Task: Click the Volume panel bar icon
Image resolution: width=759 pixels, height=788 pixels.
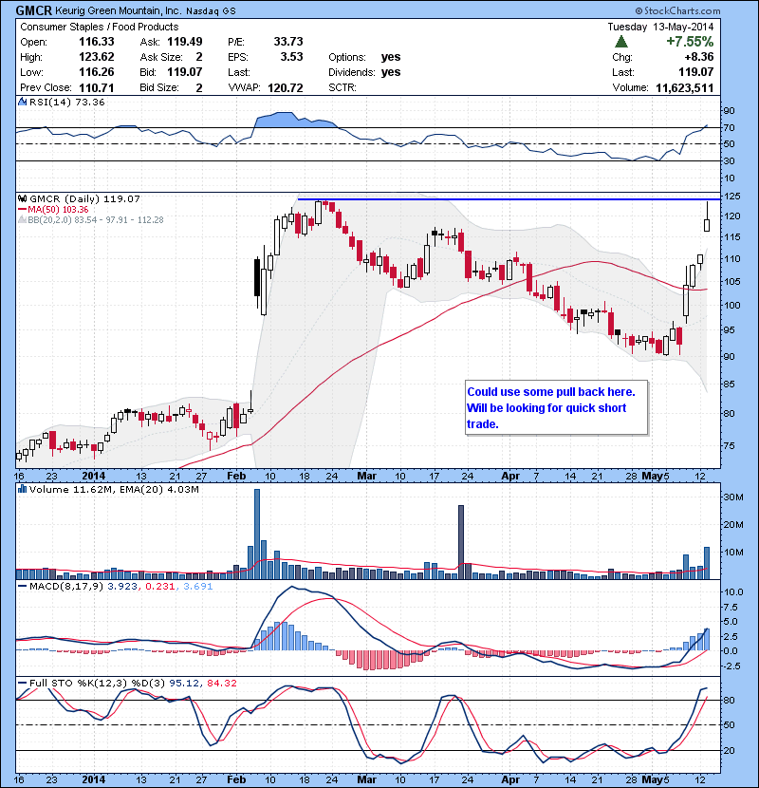Action: (x=22, y=489)
